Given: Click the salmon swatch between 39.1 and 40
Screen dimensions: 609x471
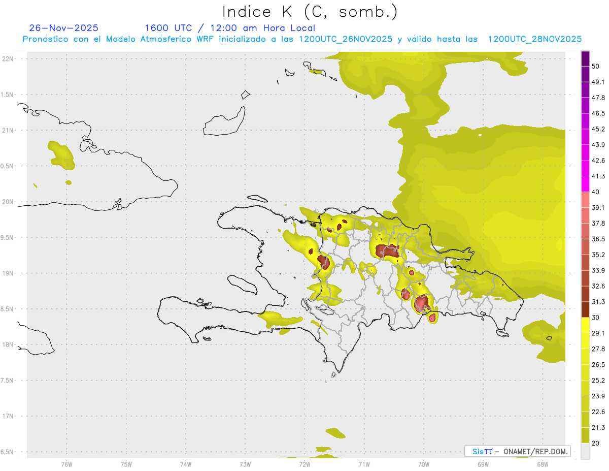Looking at the screenshot, I should tap(585, 200).
